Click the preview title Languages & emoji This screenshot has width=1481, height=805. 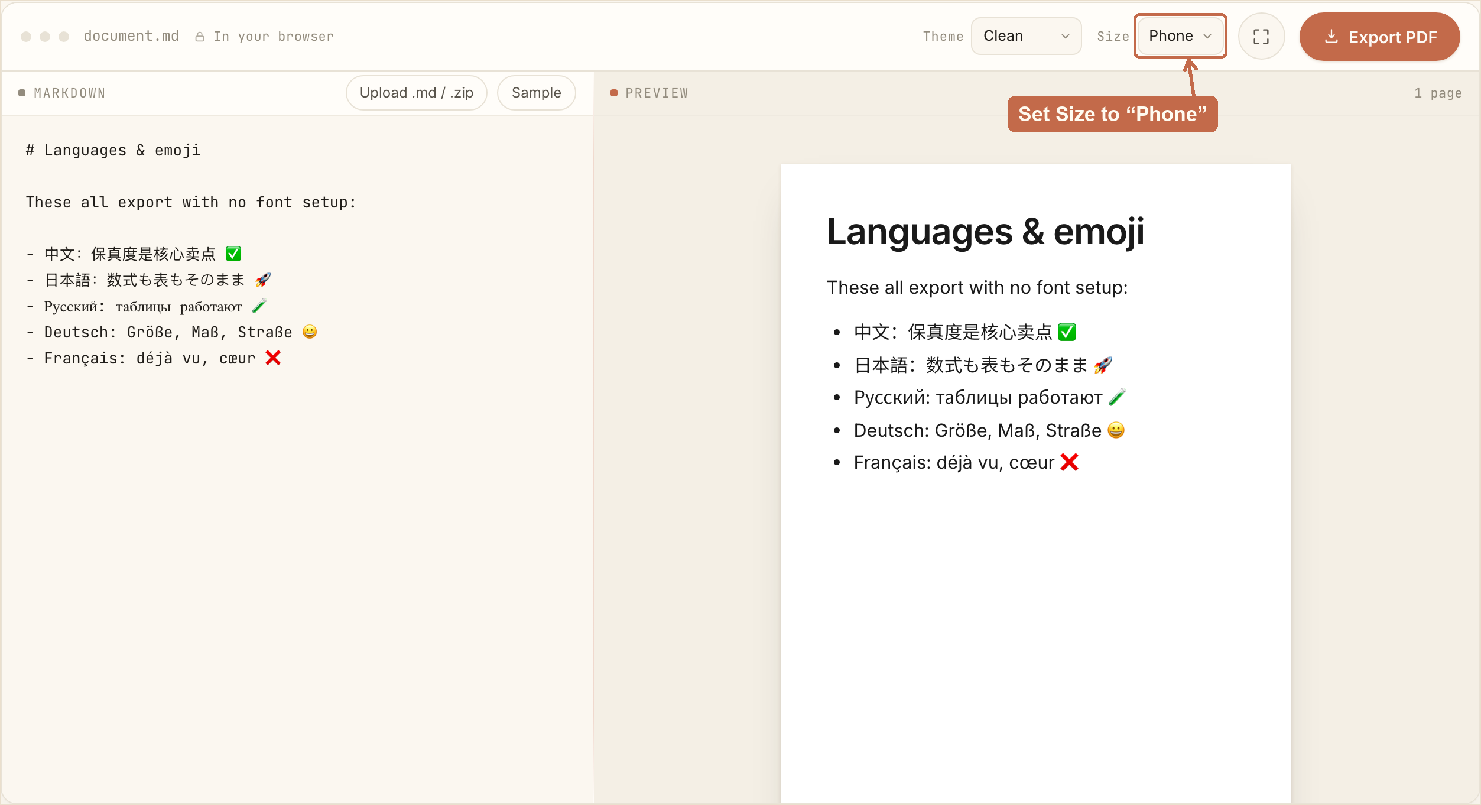click(985, 232)
